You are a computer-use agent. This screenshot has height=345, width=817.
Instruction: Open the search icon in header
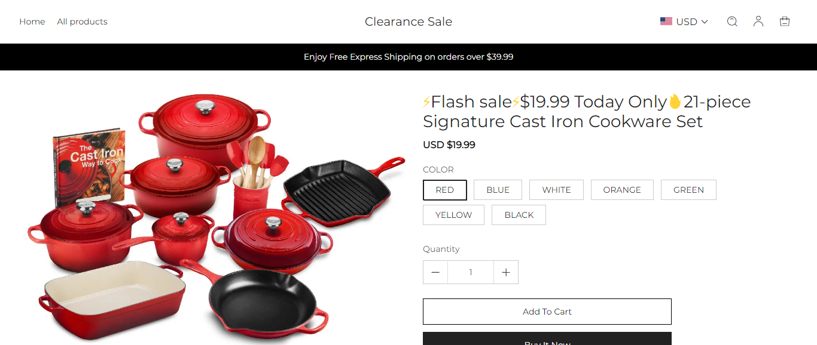tap(732, 21)
